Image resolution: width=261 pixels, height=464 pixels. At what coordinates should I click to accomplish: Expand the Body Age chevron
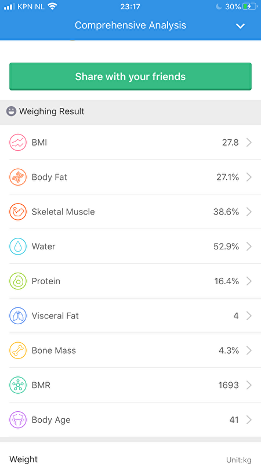(x=249, y=419)
